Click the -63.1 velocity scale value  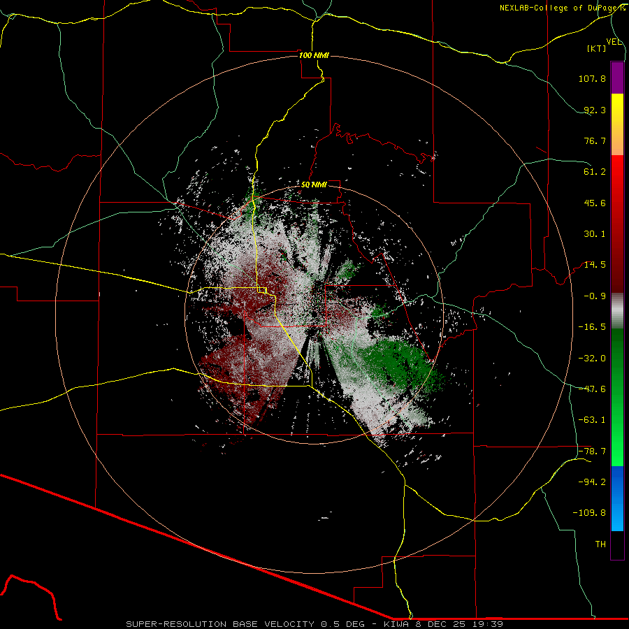pos(592,420)
